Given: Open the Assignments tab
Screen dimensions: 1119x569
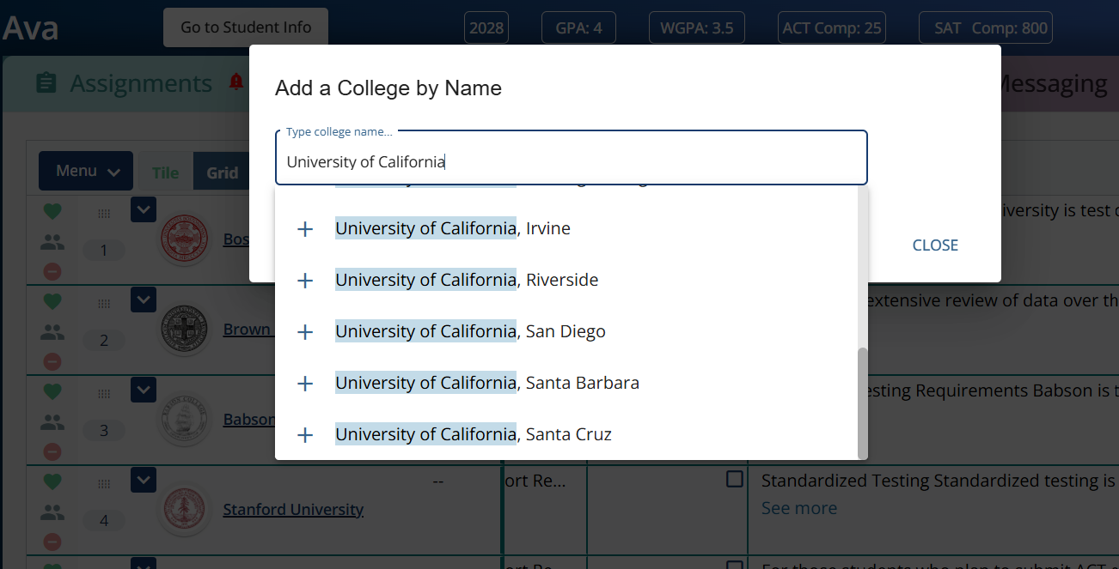Looking at the screenshot, I should pyautogui.click(x=141, y=83).
